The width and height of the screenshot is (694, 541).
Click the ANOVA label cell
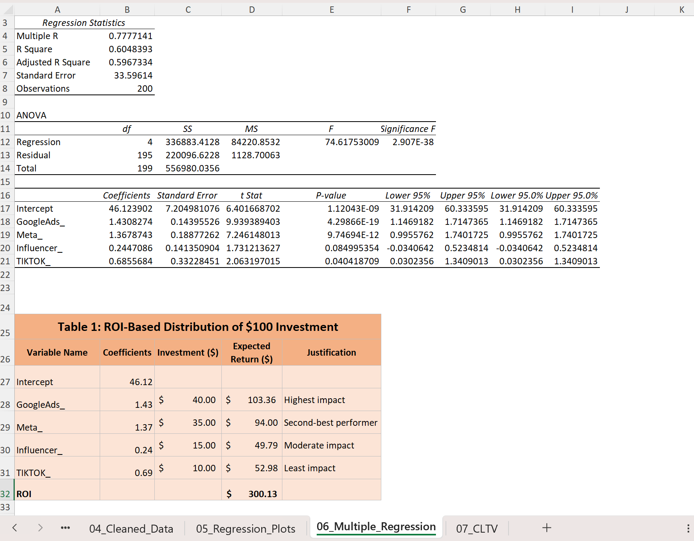point(57,115)
